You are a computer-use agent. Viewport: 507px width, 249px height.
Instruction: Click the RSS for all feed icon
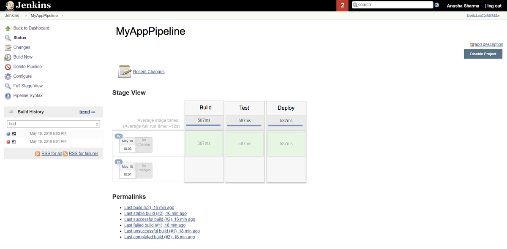point(38,154)
